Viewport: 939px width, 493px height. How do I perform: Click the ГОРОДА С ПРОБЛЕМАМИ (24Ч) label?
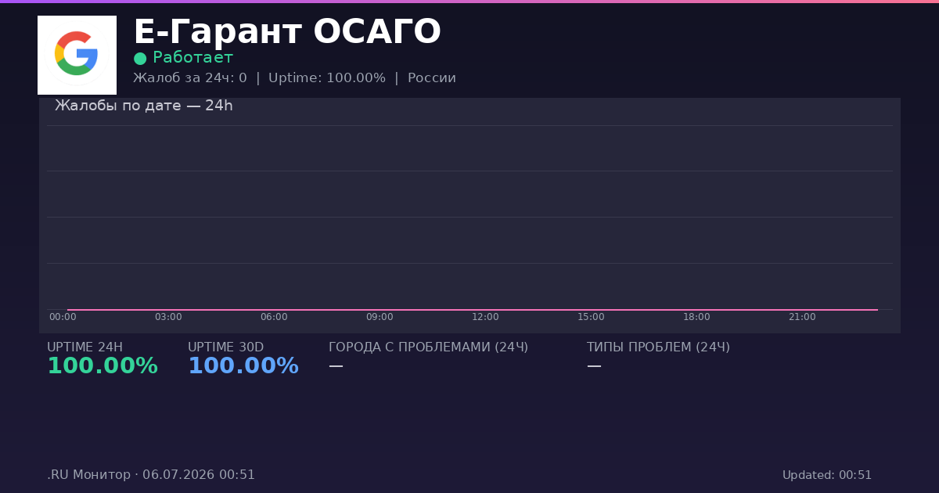(x=428, y=347)
